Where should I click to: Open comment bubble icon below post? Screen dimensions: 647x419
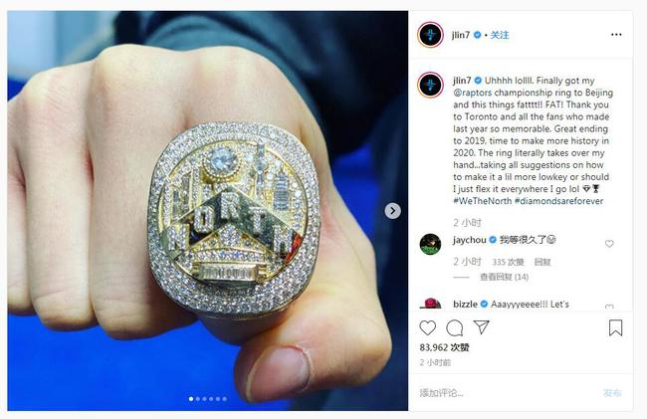point(454,327)
